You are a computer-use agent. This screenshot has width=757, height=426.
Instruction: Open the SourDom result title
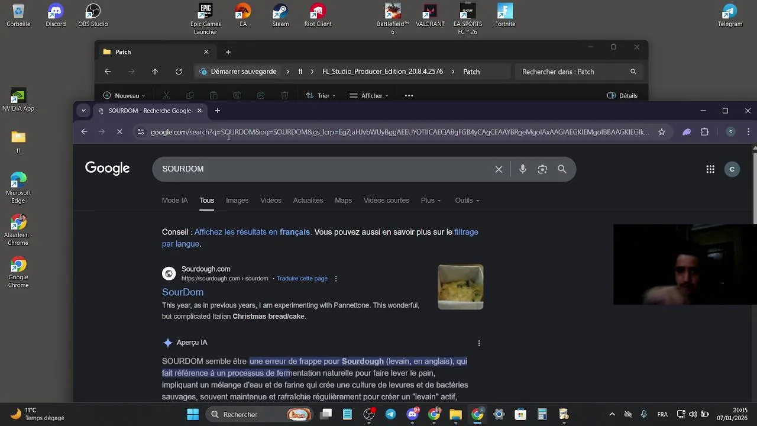pyautogui.click(x=183, y=292)
